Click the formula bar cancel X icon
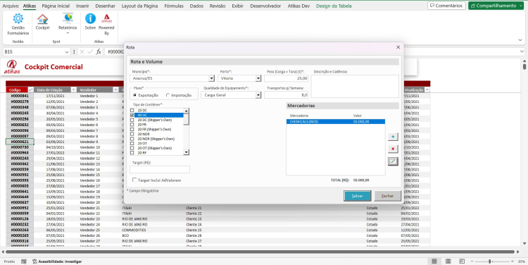Viewport: 528px width, 265px height. click(82, 51)
